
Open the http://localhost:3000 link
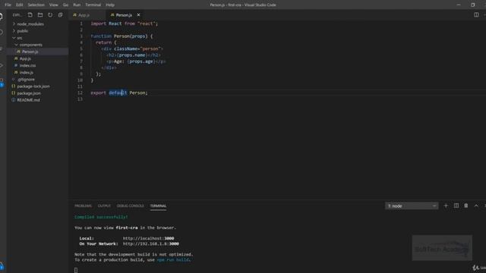(149, 238)
